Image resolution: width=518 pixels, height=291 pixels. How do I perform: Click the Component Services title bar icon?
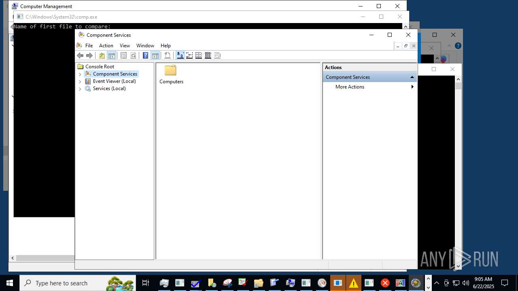coord(81,35)
